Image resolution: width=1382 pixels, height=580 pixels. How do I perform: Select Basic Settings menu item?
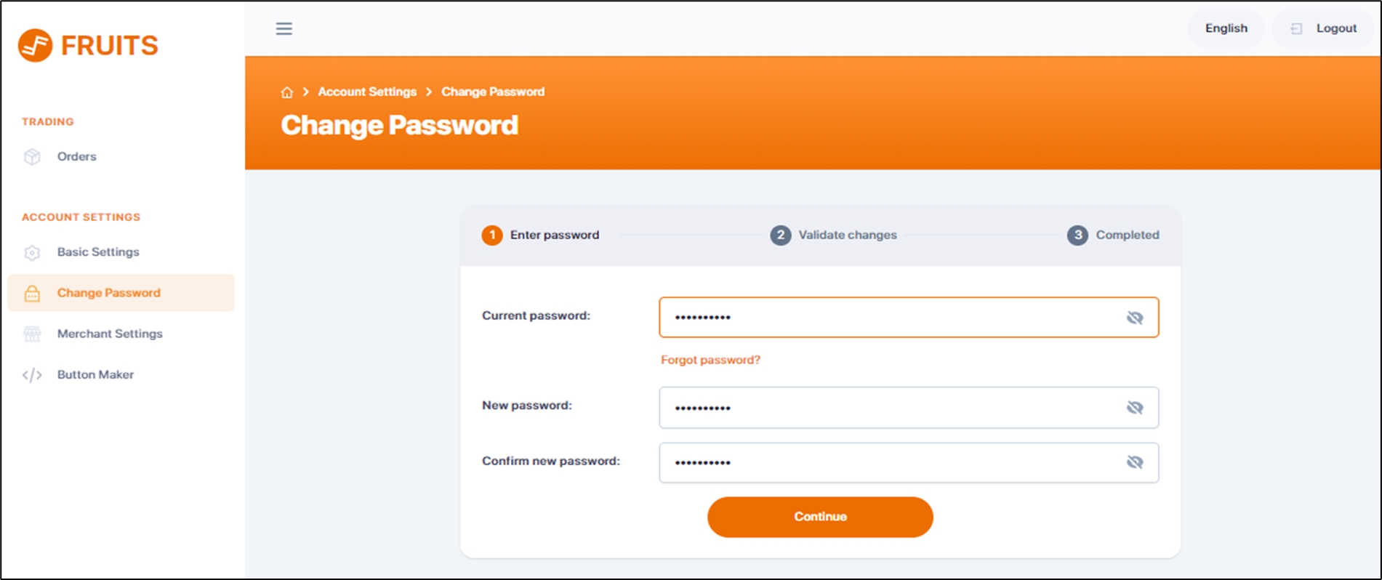[x=98, y=252]
